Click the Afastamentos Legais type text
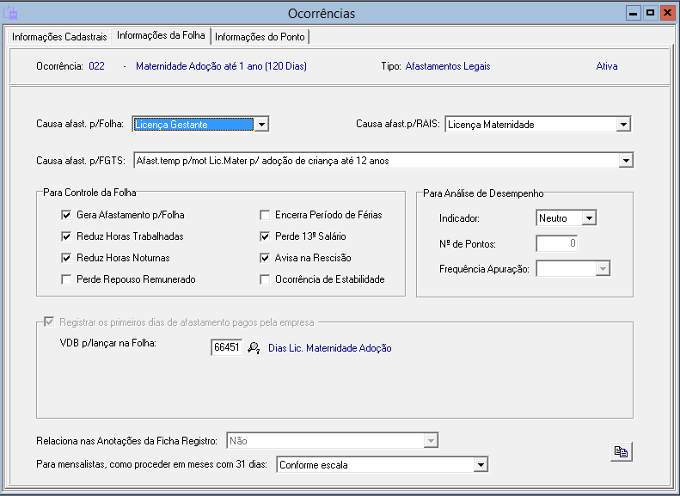680x496 pixels. pyautogui.click(x=448, y=66)
